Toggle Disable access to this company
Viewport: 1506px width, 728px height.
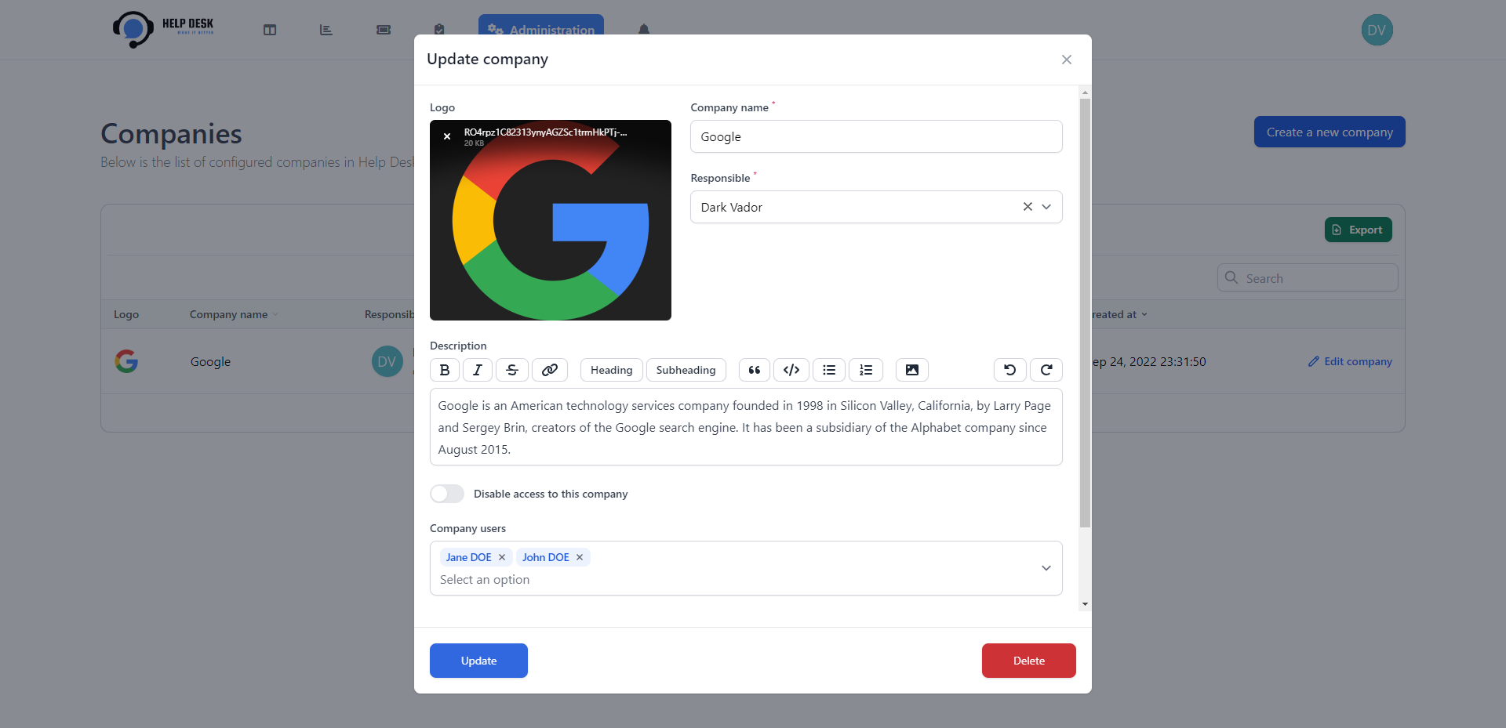click(x=447, y=494)
